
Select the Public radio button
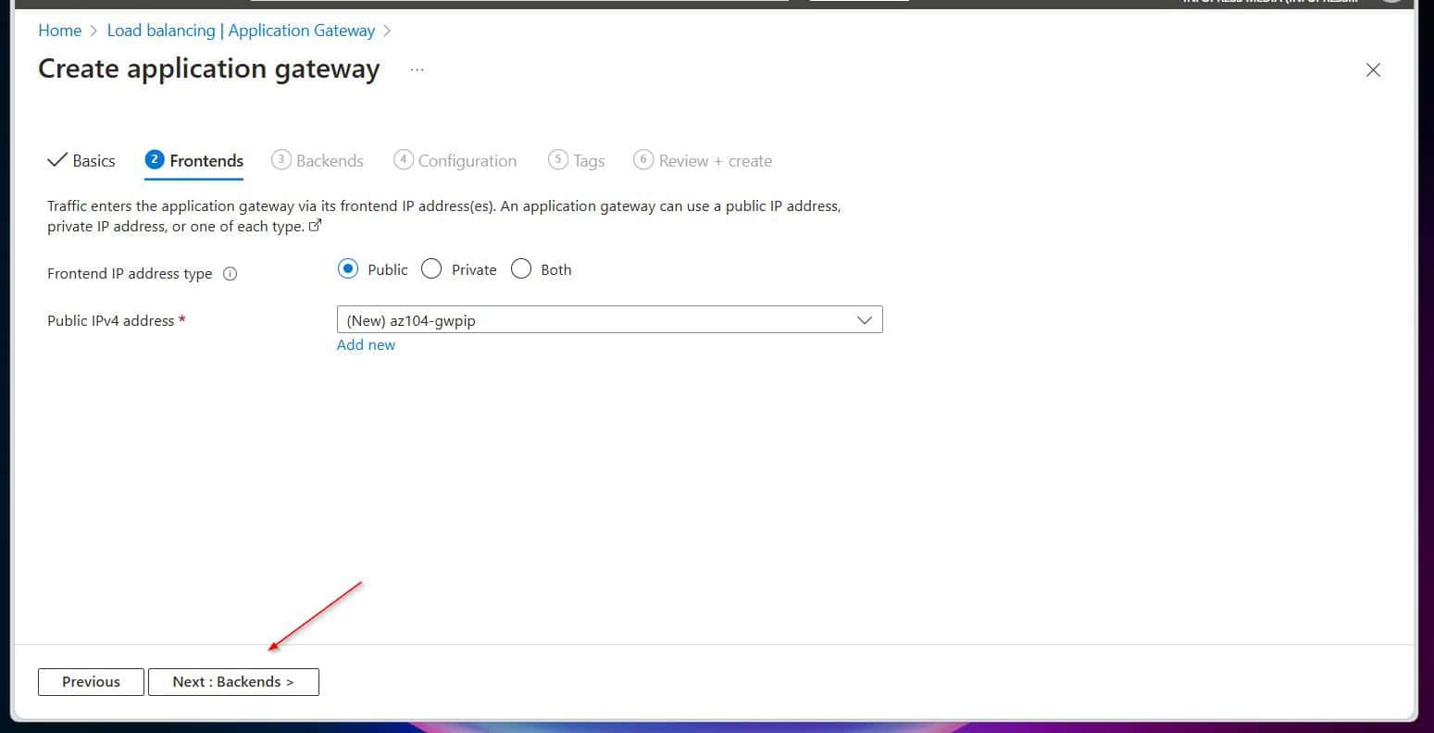coord(348,269)
